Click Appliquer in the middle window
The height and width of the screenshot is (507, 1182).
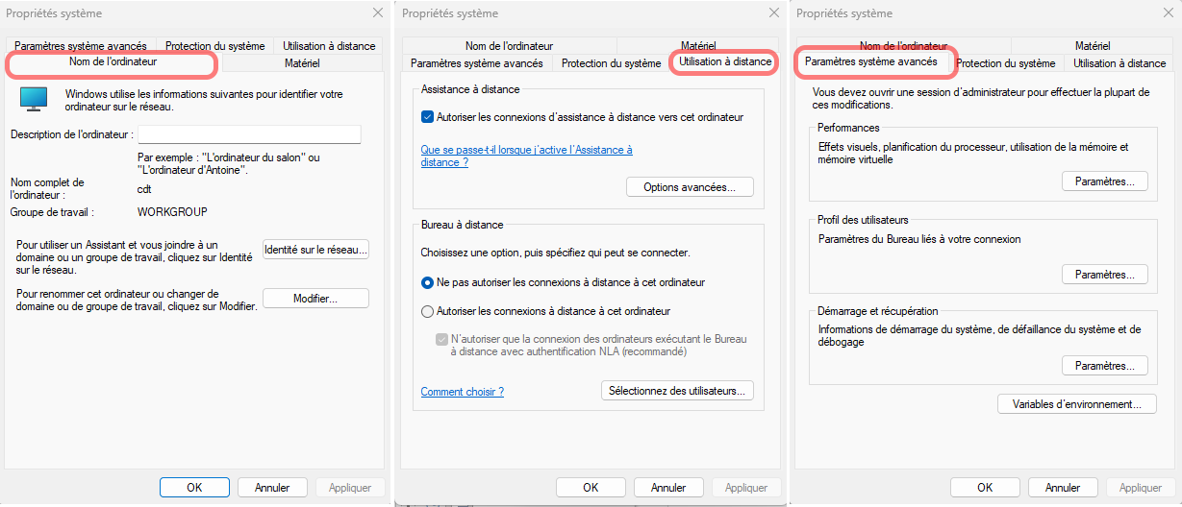point(746,488)
